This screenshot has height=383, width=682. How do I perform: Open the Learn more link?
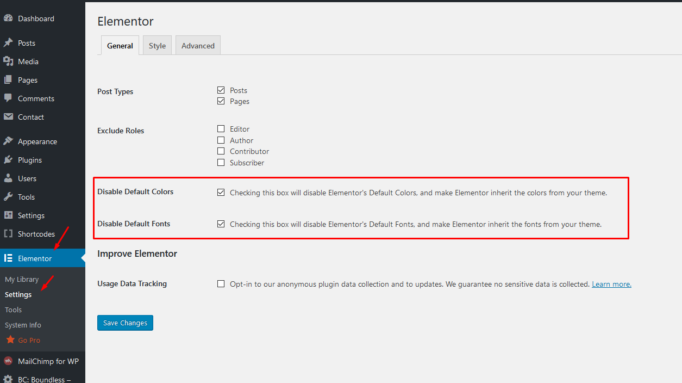(x=611, y=284)
